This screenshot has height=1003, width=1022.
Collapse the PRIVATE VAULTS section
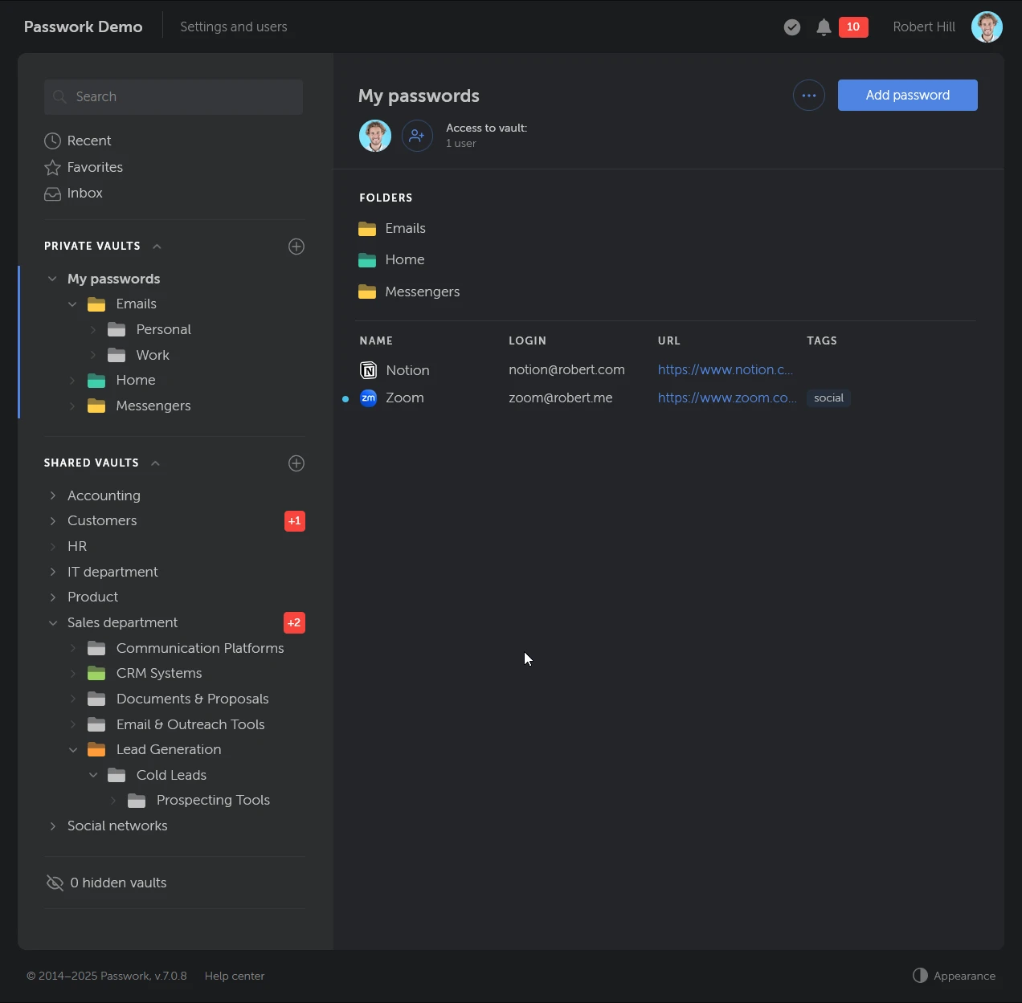[x=157, y=247]
